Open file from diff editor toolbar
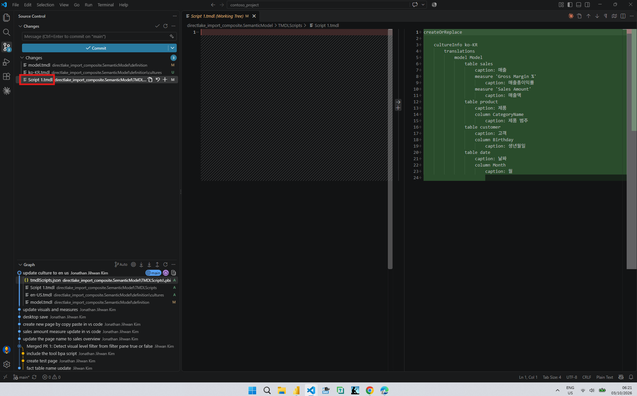Screen dimensions: 637x396 tap(579, 16)
